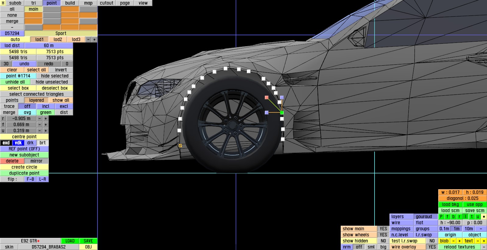Open the build tab
Viewport: 487px width, 250px height.
(70, 3)
